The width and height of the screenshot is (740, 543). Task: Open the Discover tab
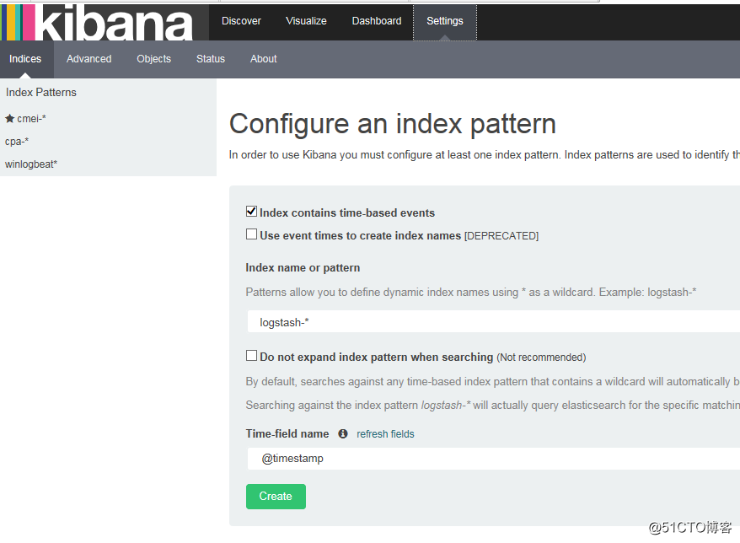point(241,21)
